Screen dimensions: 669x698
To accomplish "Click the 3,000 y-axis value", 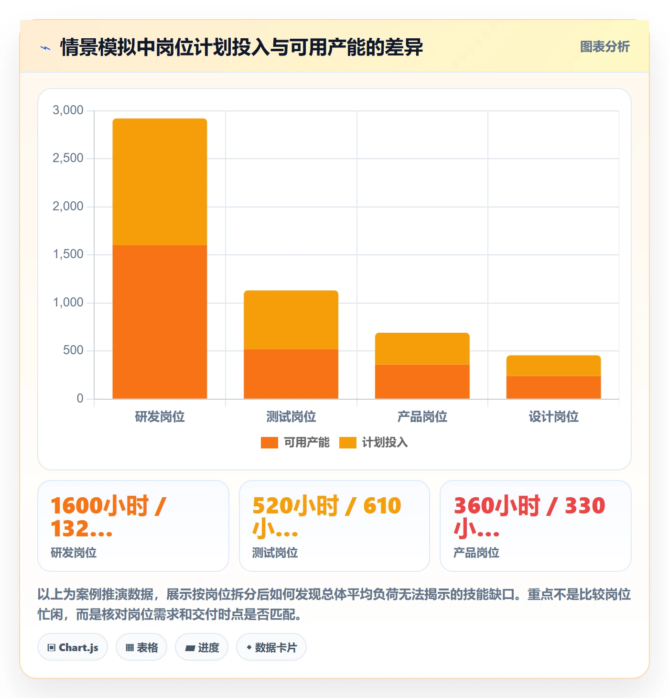I will pos(68,110).
